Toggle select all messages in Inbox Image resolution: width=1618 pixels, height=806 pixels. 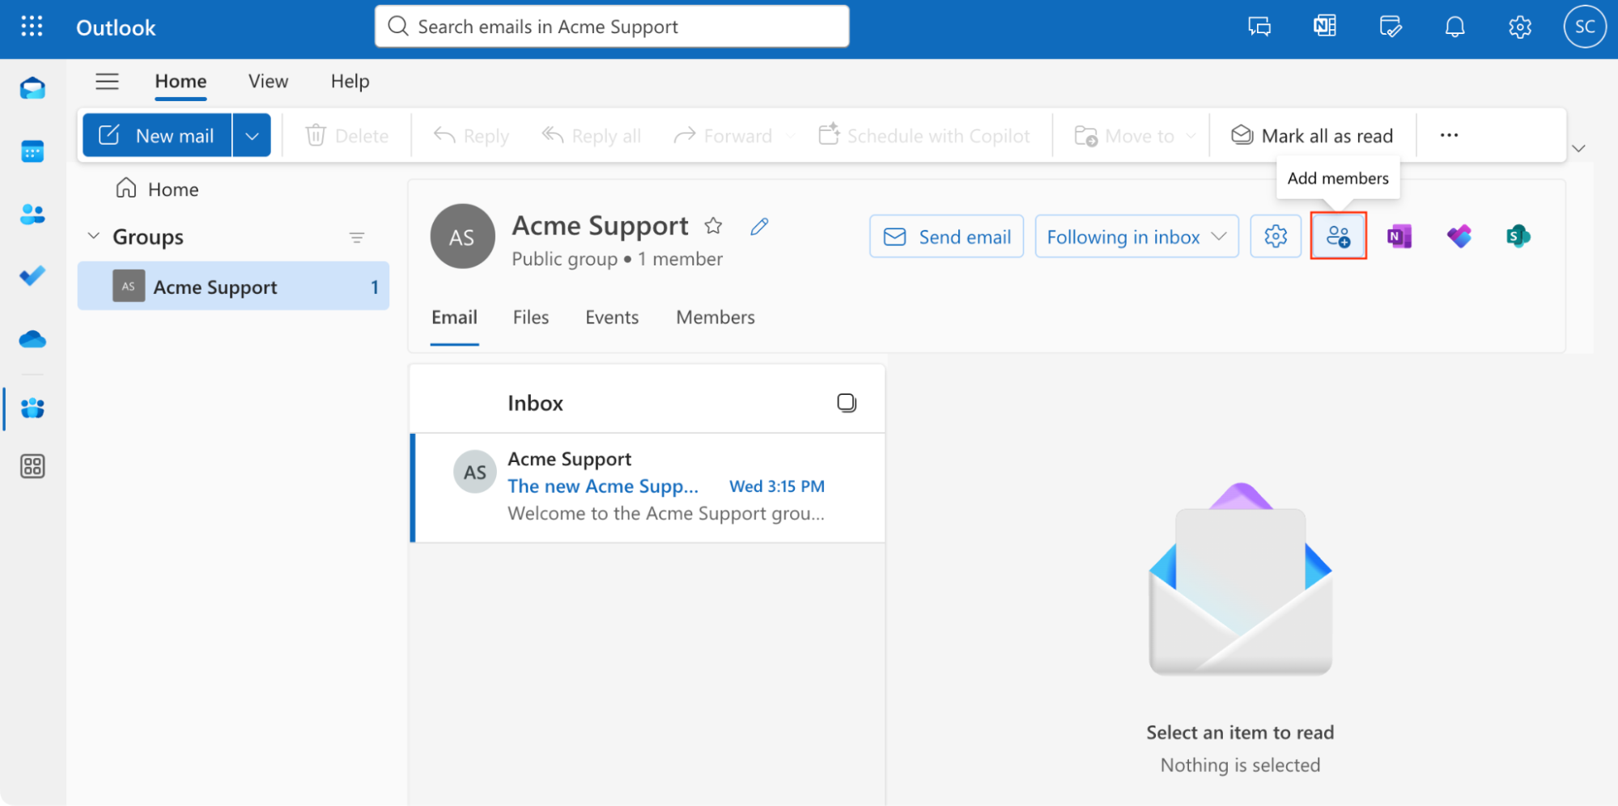(x=847, y=403)
